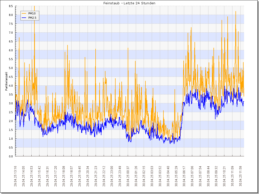Click the PM2.5 blue legend line swatch
Image resolution: width=259 pixels, height=194 pixels.
(24, 18)
